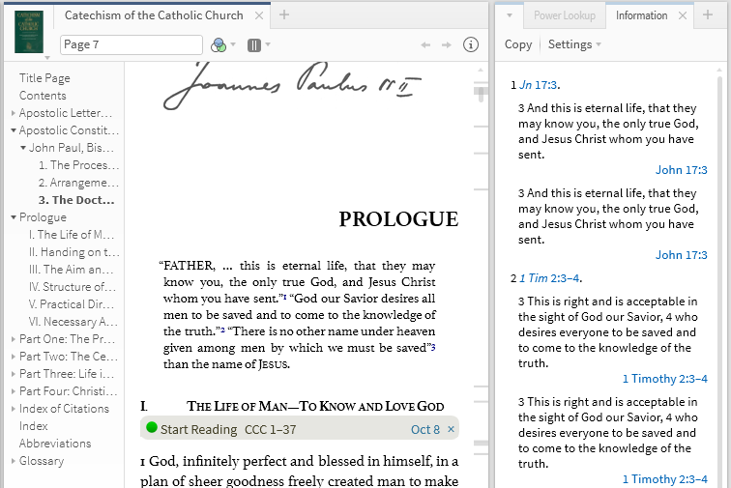Close the Catechism of the Catholic Church tab
Viewport: 731px width, 488px height.
coord(259,15)
